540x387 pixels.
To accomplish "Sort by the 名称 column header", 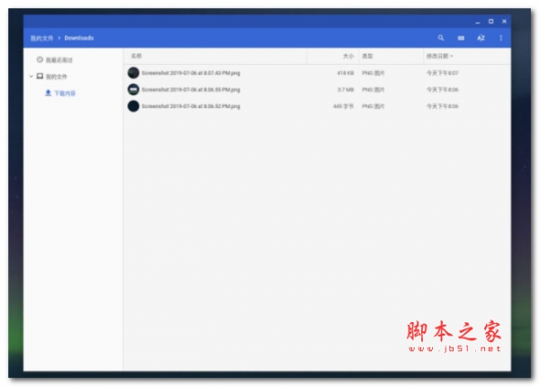I will (x=137, y=56).
